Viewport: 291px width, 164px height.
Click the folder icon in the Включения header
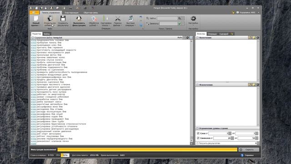(x=250, y=37)
